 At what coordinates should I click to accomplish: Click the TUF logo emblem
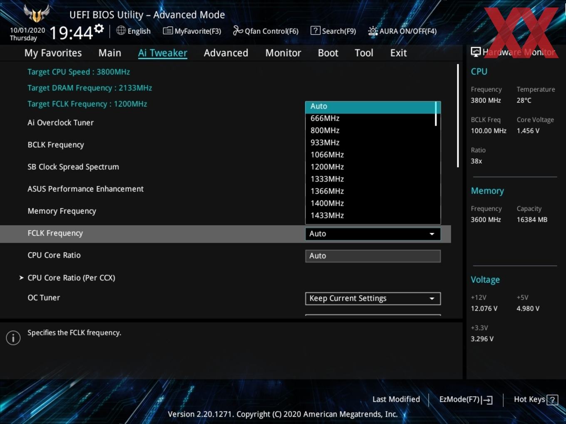[37, 13]
